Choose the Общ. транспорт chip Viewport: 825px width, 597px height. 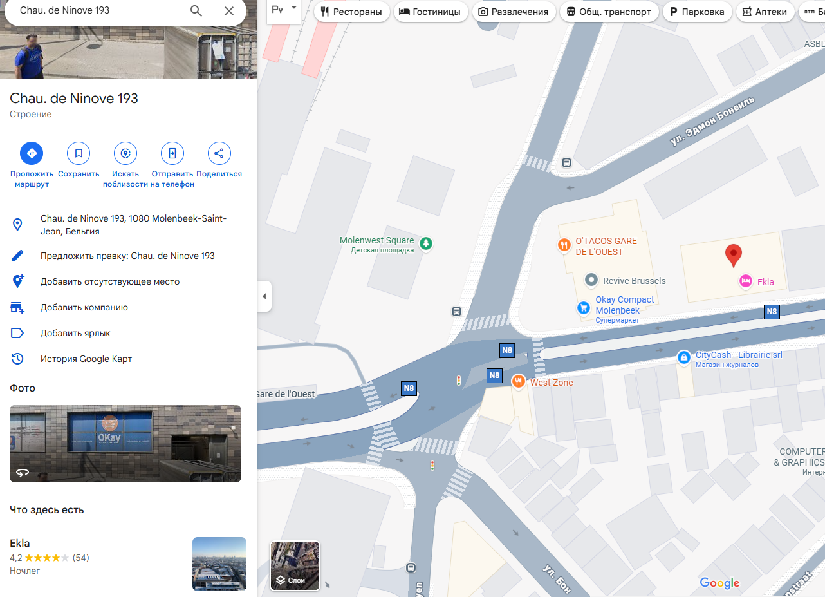(609, 12)
